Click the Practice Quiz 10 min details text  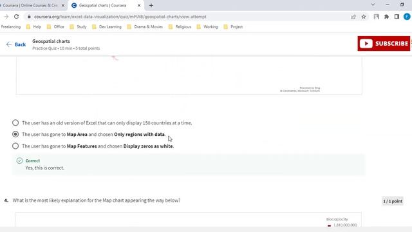pos(66,48)
